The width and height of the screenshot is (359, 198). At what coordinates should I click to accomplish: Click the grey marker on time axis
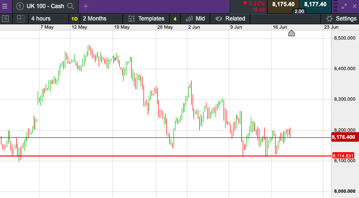[291, 33]
